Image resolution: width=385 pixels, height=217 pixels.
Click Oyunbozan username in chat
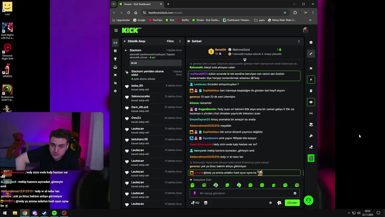(x=210, y=138)
